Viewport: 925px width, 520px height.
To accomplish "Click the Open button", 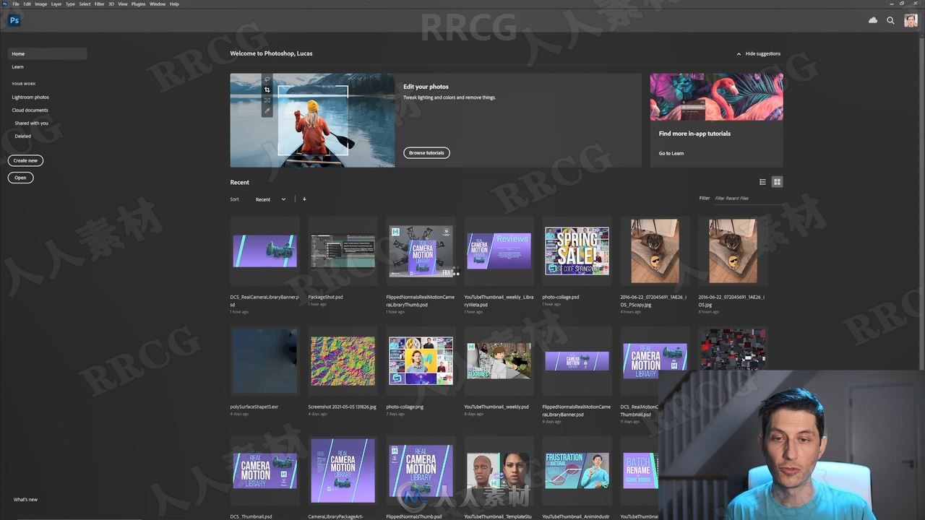I will pyautogui.click(x=20, y=177).
